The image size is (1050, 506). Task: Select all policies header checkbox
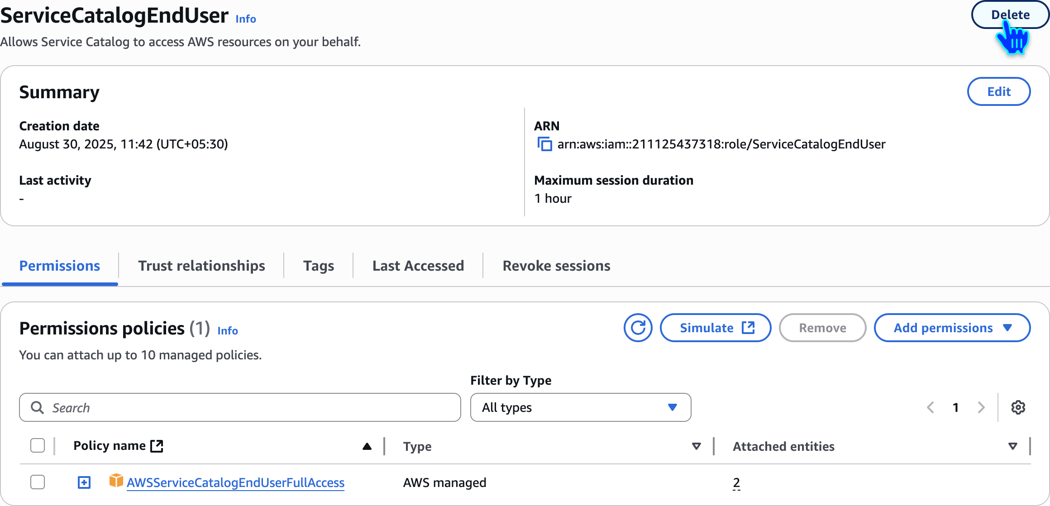point(38,446)
